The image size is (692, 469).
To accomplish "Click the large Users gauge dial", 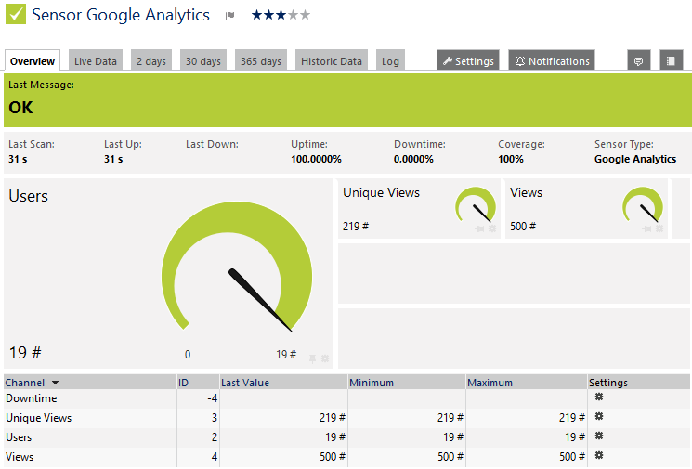I will (237, 267).
